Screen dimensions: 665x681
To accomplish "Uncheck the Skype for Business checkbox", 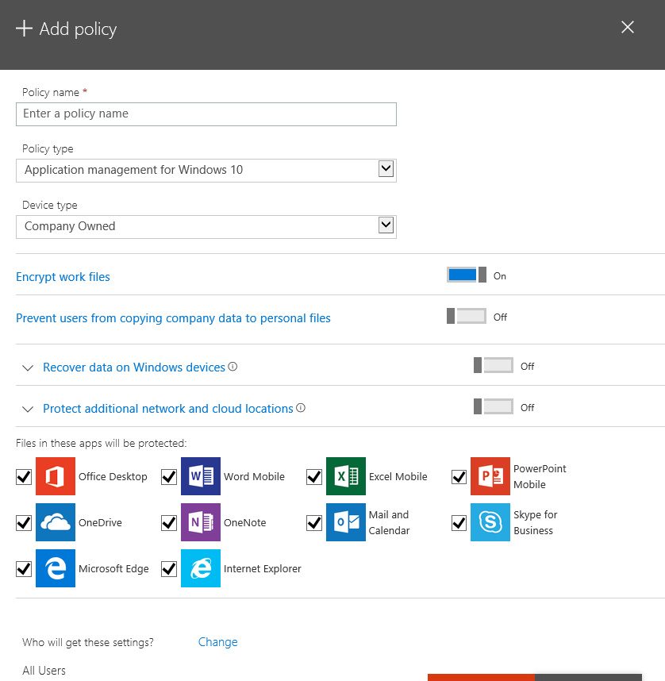I will click(x=459, y=523).
